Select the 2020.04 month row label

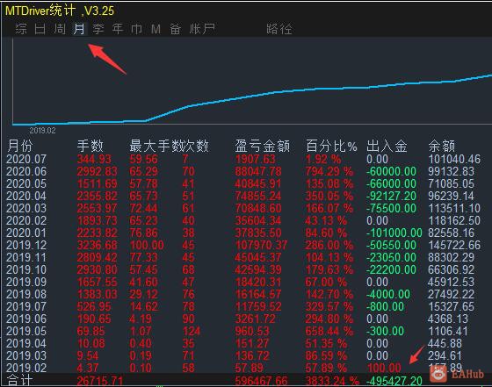tap(26, 197)
